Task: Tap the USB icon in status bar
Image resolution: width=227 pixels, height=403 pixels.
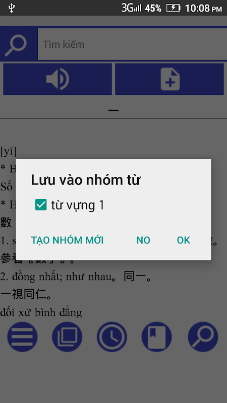Action: coord(12,8)
